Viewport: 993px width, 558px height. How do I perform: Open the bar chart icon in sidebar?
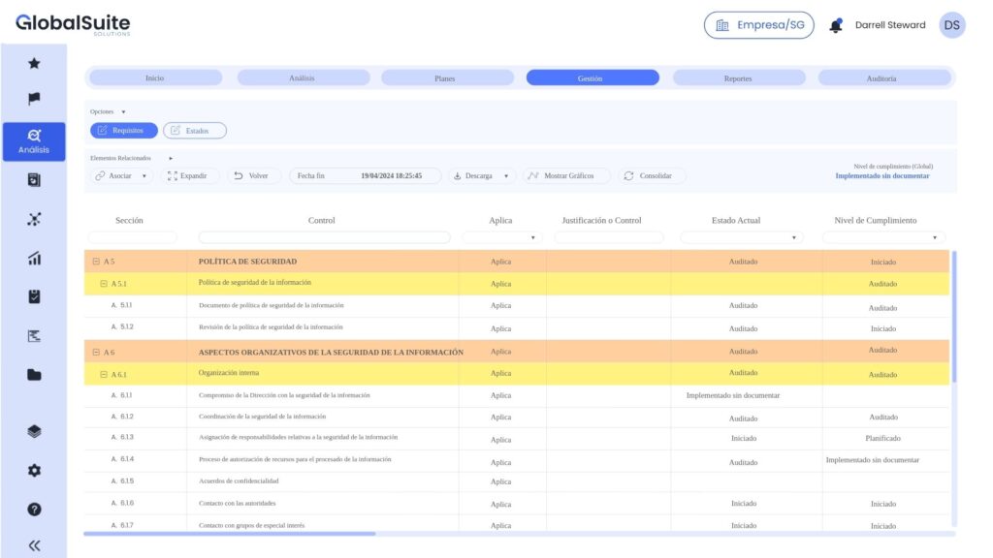point(34,258)
